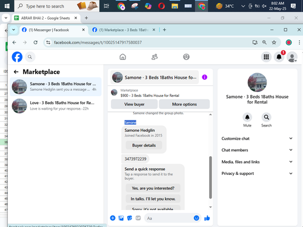Click the install app icon in address bar
This screenshot has width=303, height=227.
[255, 42]
